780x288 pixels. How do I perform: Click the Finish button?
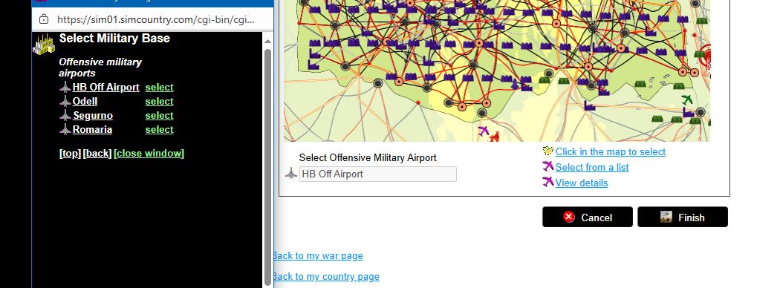(683, 217)
